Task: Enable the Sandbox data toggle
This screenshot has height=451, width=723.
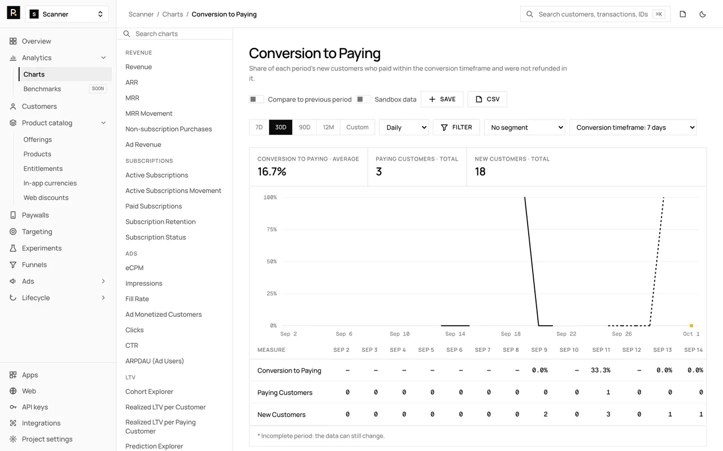Action: tap(363, 99)
